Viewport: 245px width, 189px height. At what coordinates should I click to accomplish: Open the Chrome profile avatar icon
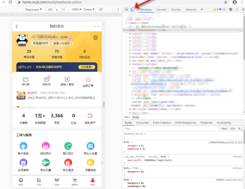click(x=235, y=2)
